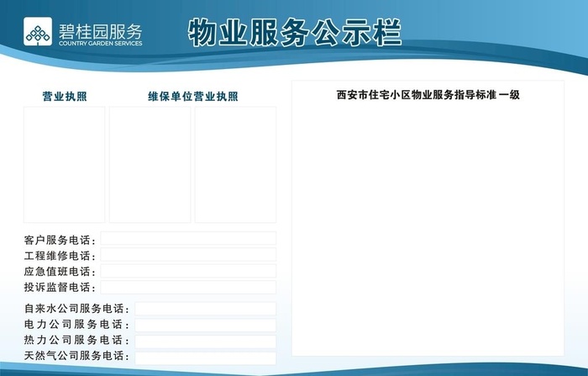Select the blank frame under 营业执照

[65, 165]
